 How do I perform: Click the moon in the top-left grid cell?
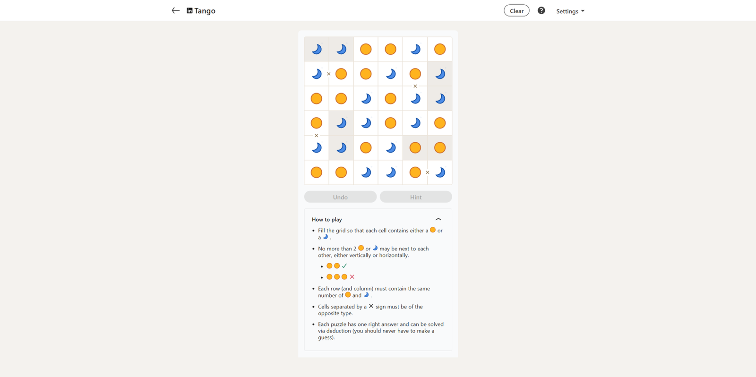pos(317,49)
